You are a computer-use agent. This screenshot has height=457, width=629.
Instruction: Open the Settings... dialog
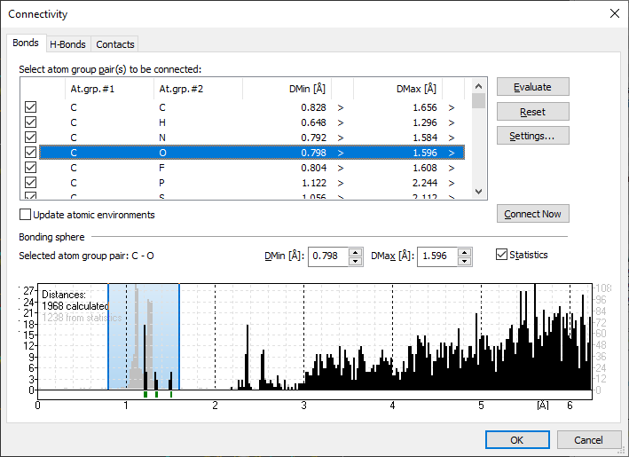click(x=532, y=136)
